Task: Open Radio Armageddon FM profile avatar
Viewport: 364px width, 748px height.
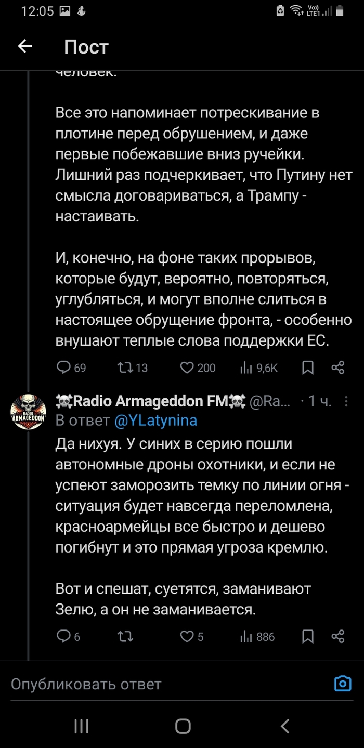Action: (x=29, y=411)
